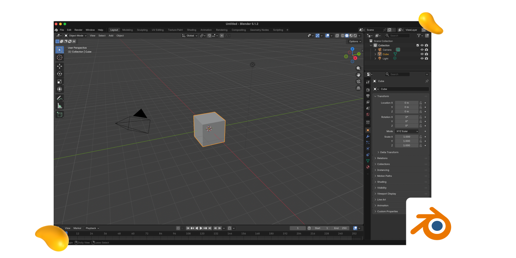Viewport: 516px width, 258px height.
Task: Click the pan view hand icon
Action: point(358,75)
